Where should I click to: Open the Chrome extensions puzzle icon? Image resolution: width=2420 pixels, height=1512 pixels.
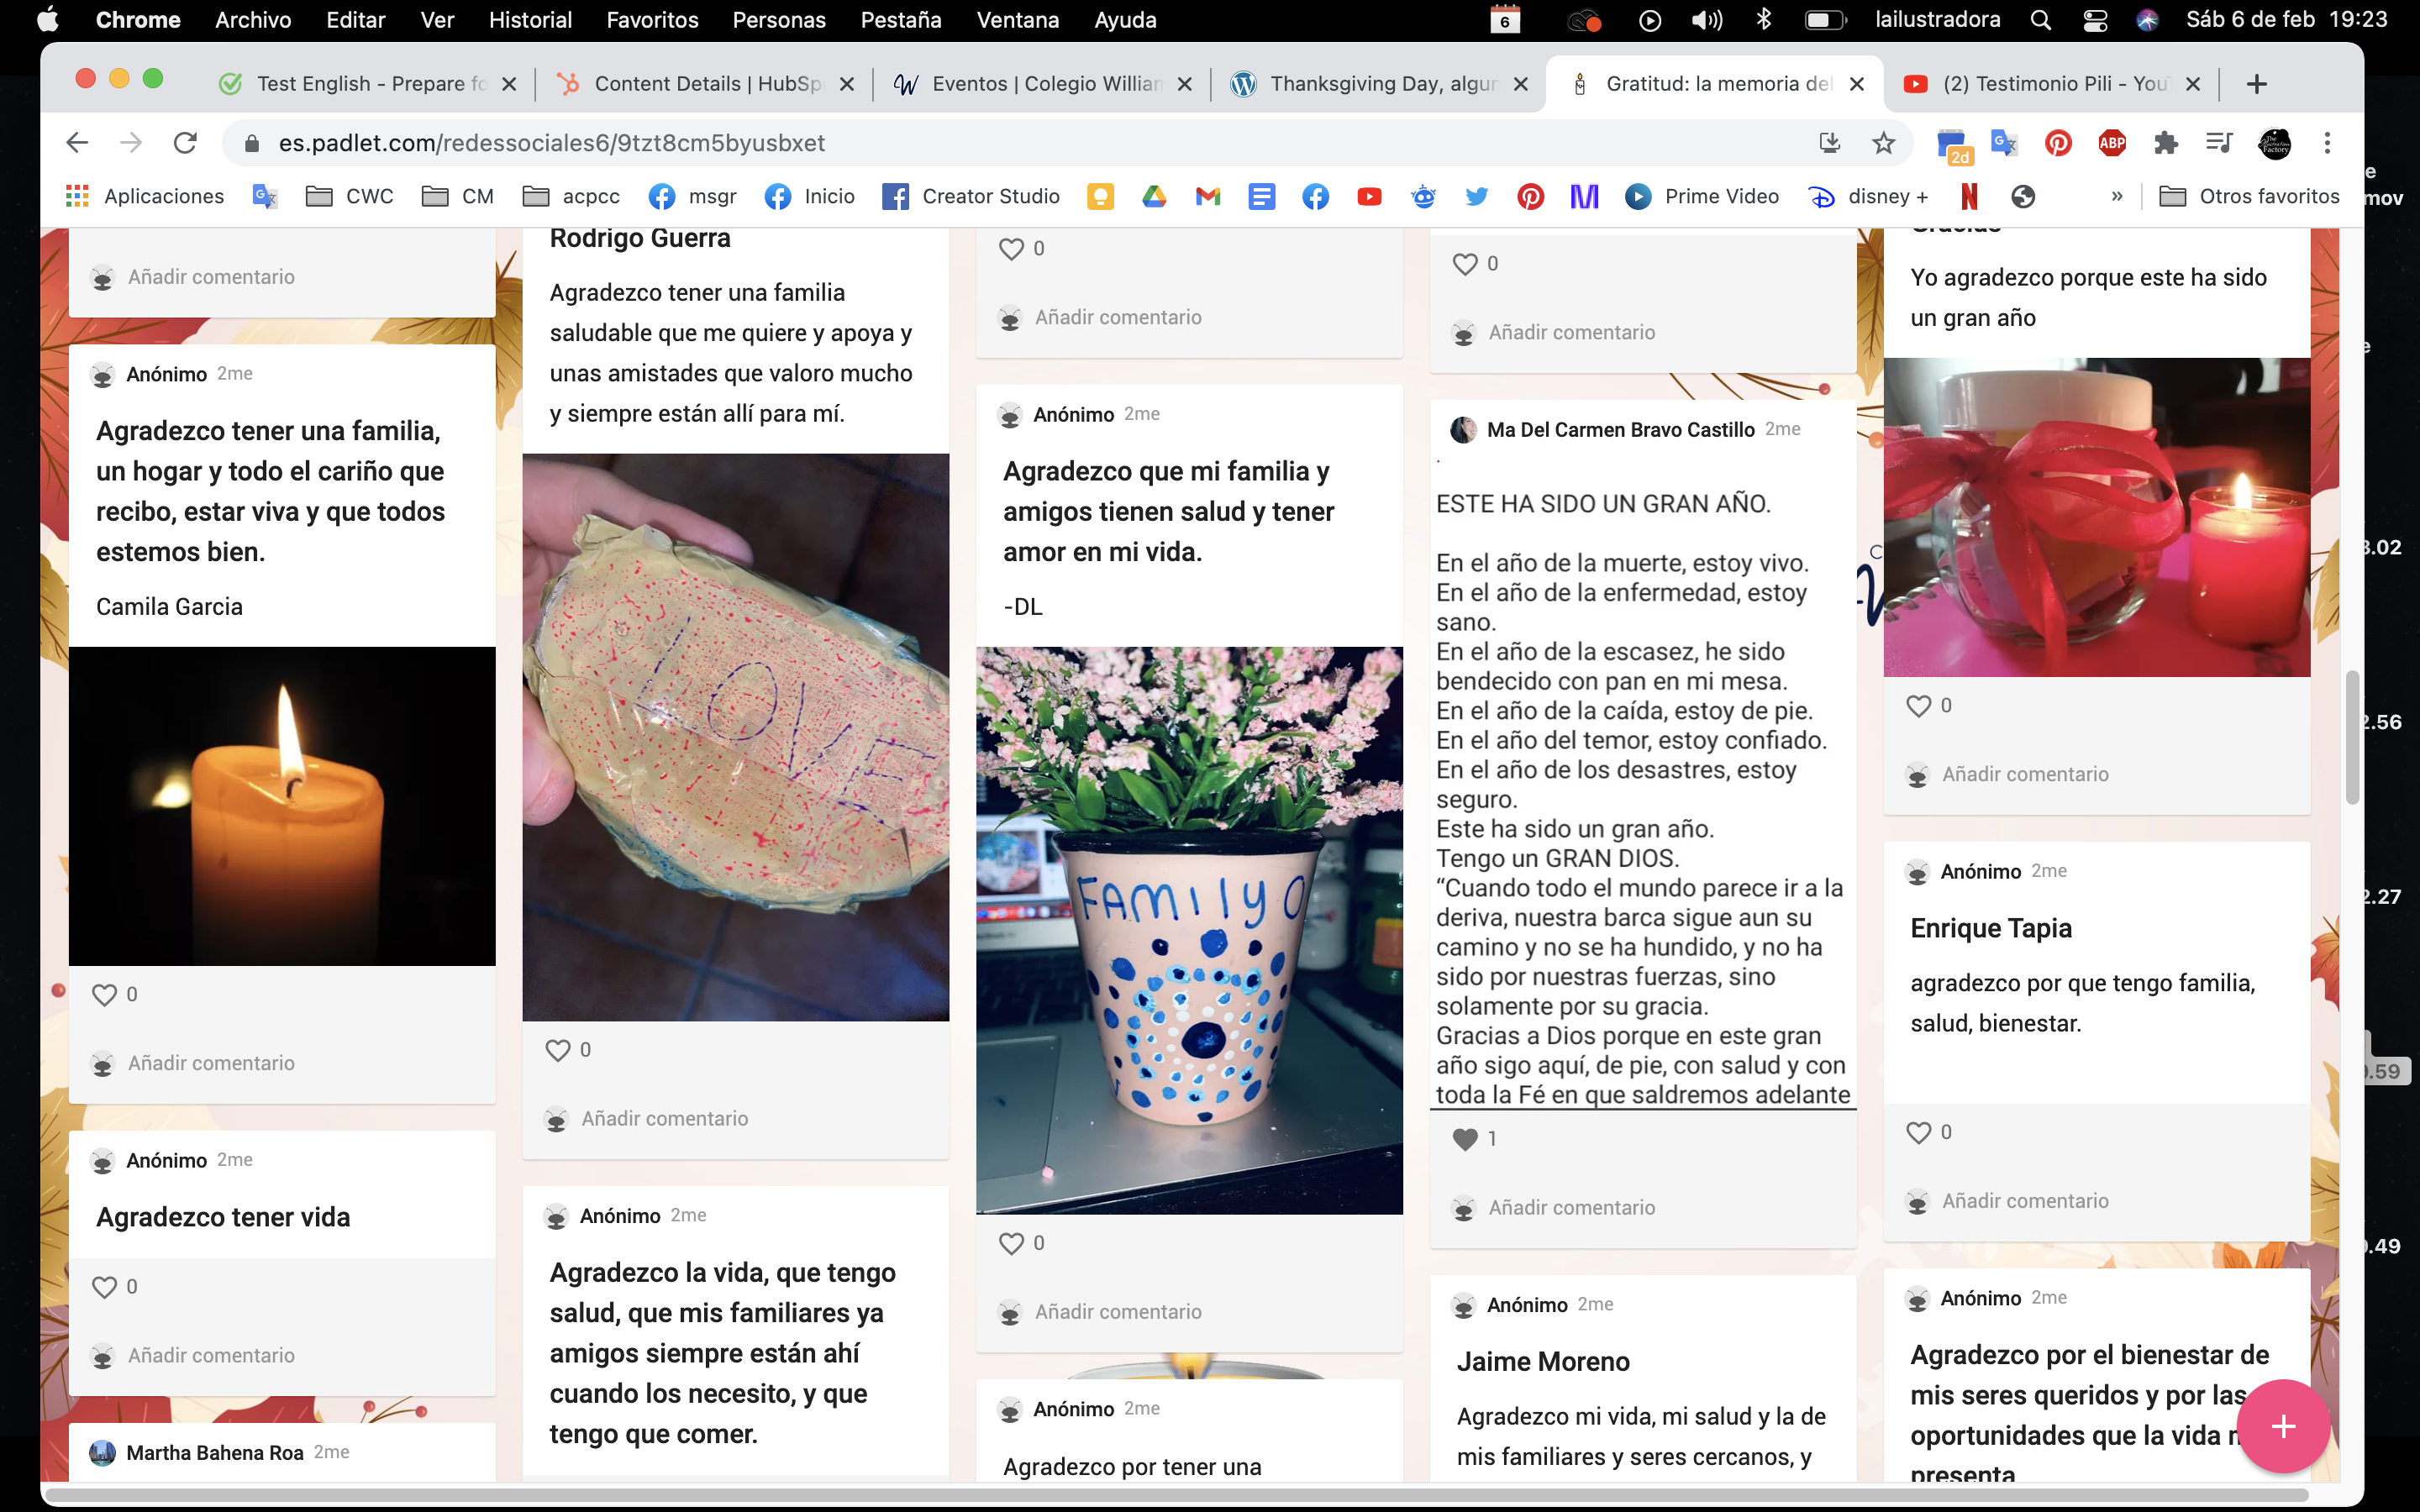click(x=2165, y=143)
